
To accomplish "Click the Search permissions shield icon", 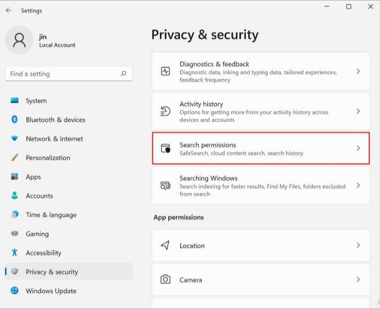I will coord(166,148).
